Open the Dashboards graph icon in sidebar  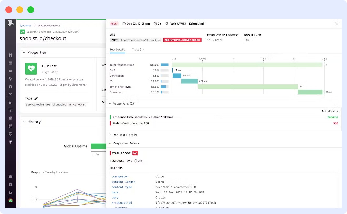pyautogui.click(x=11, y=71)
